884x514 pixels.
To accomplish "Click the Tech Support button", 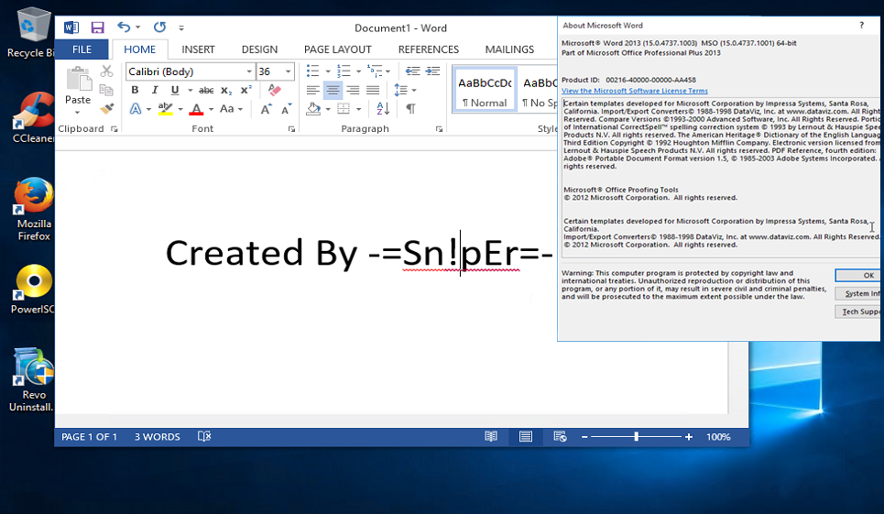I will [x=859, y=312].
